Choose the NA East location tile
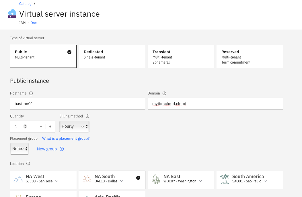This screenshot has width=302, height=197. (x=181, y=180)
